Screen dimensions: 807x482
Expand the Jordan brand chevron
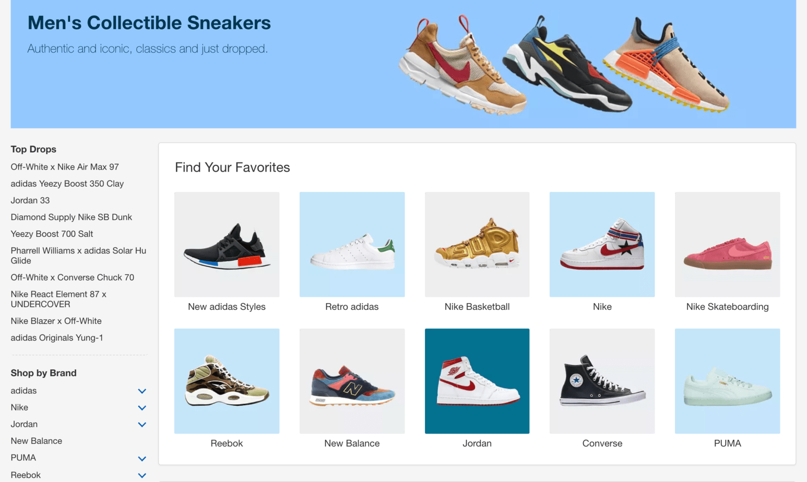click(x=142, y=425)
